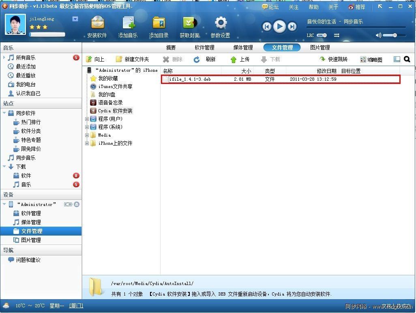Image resolution: width=416 pixels, height=313 pixels.
Task: Click the 删除 delete button
Action: pyautogui.click(x=173, y=60)
